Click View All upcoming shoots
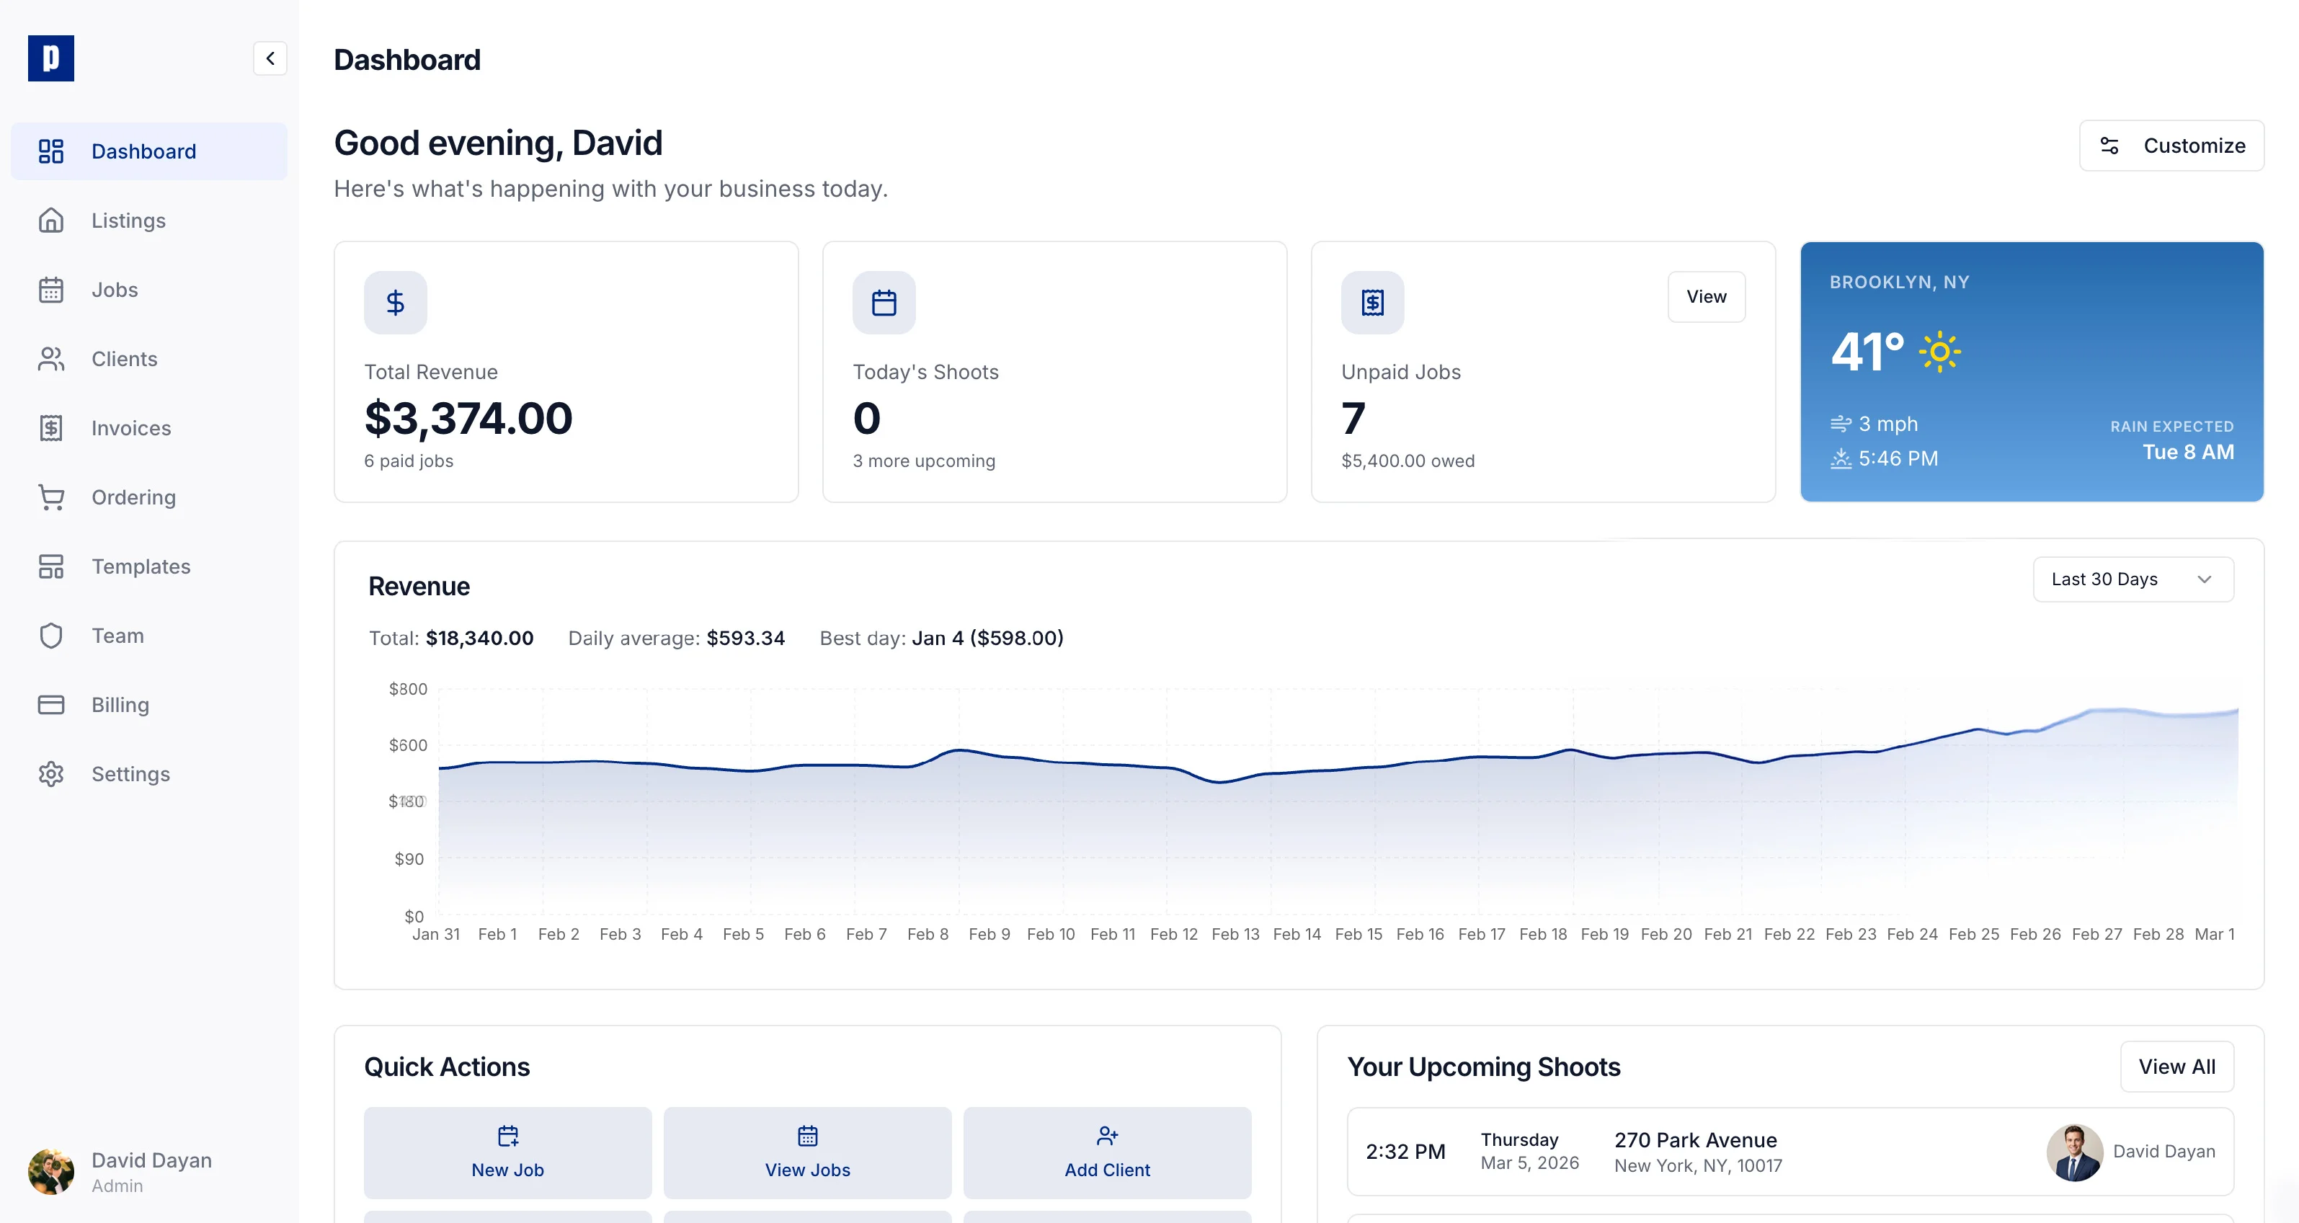2299x1223 pixels. pyautogui.click(x=2176, y=1066)
